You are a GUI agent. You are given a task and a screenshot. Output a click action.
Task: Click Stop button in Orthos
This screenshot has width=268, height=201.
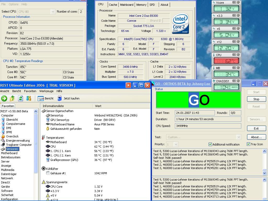point(256,99)
